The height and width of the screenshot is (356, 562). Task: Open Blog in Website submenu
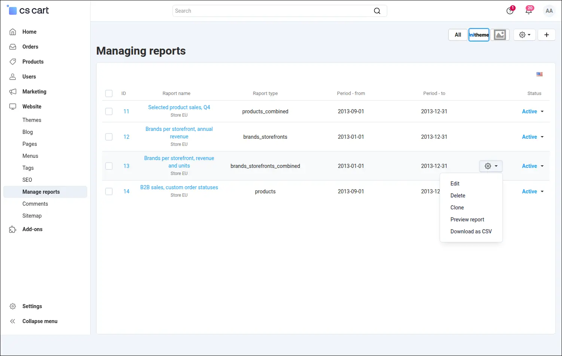pyautogui.click(x=28, y=132)
